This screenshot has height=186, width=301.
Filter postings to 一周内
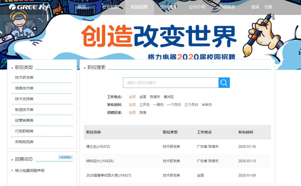click(158, 105)
